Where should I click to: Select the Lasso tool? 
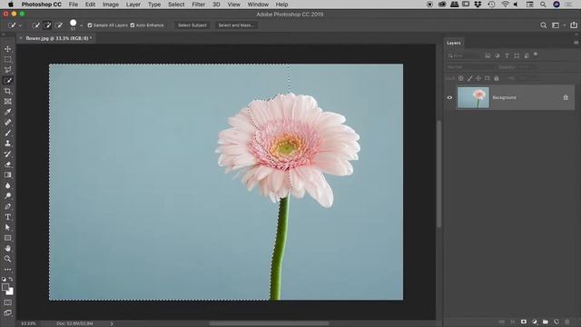(8, 70)
